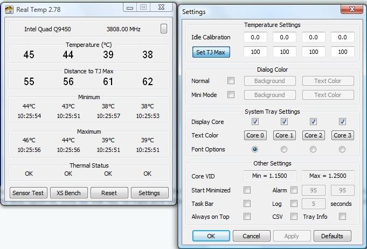The width and height of the screenshot is (367, 249).
Task: Enable the Log checkbox
Action: tap(294, 203)
